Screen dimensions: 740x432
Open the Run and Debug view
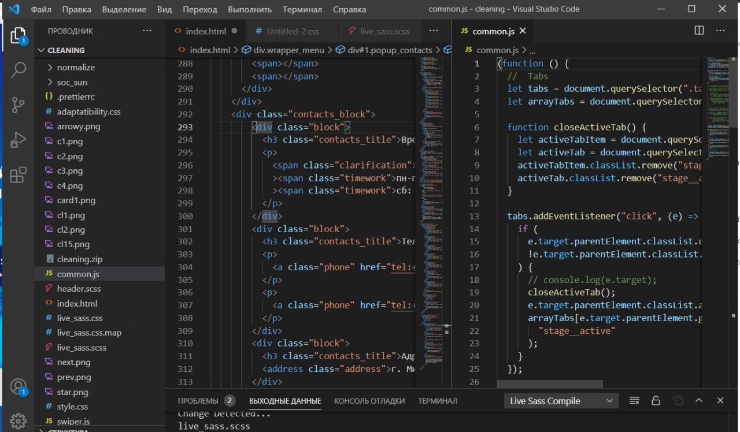18,140
